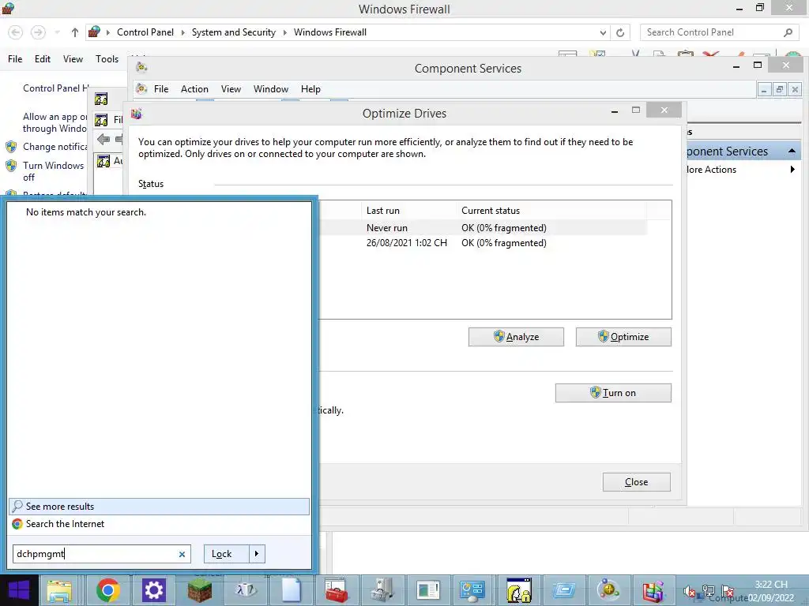Open the red toolbox taskbar icon

pyautogui.click(x=337, y=590)
